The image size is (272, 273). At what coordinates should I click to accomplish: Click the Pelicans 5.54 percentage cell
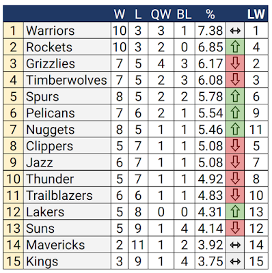210,113
